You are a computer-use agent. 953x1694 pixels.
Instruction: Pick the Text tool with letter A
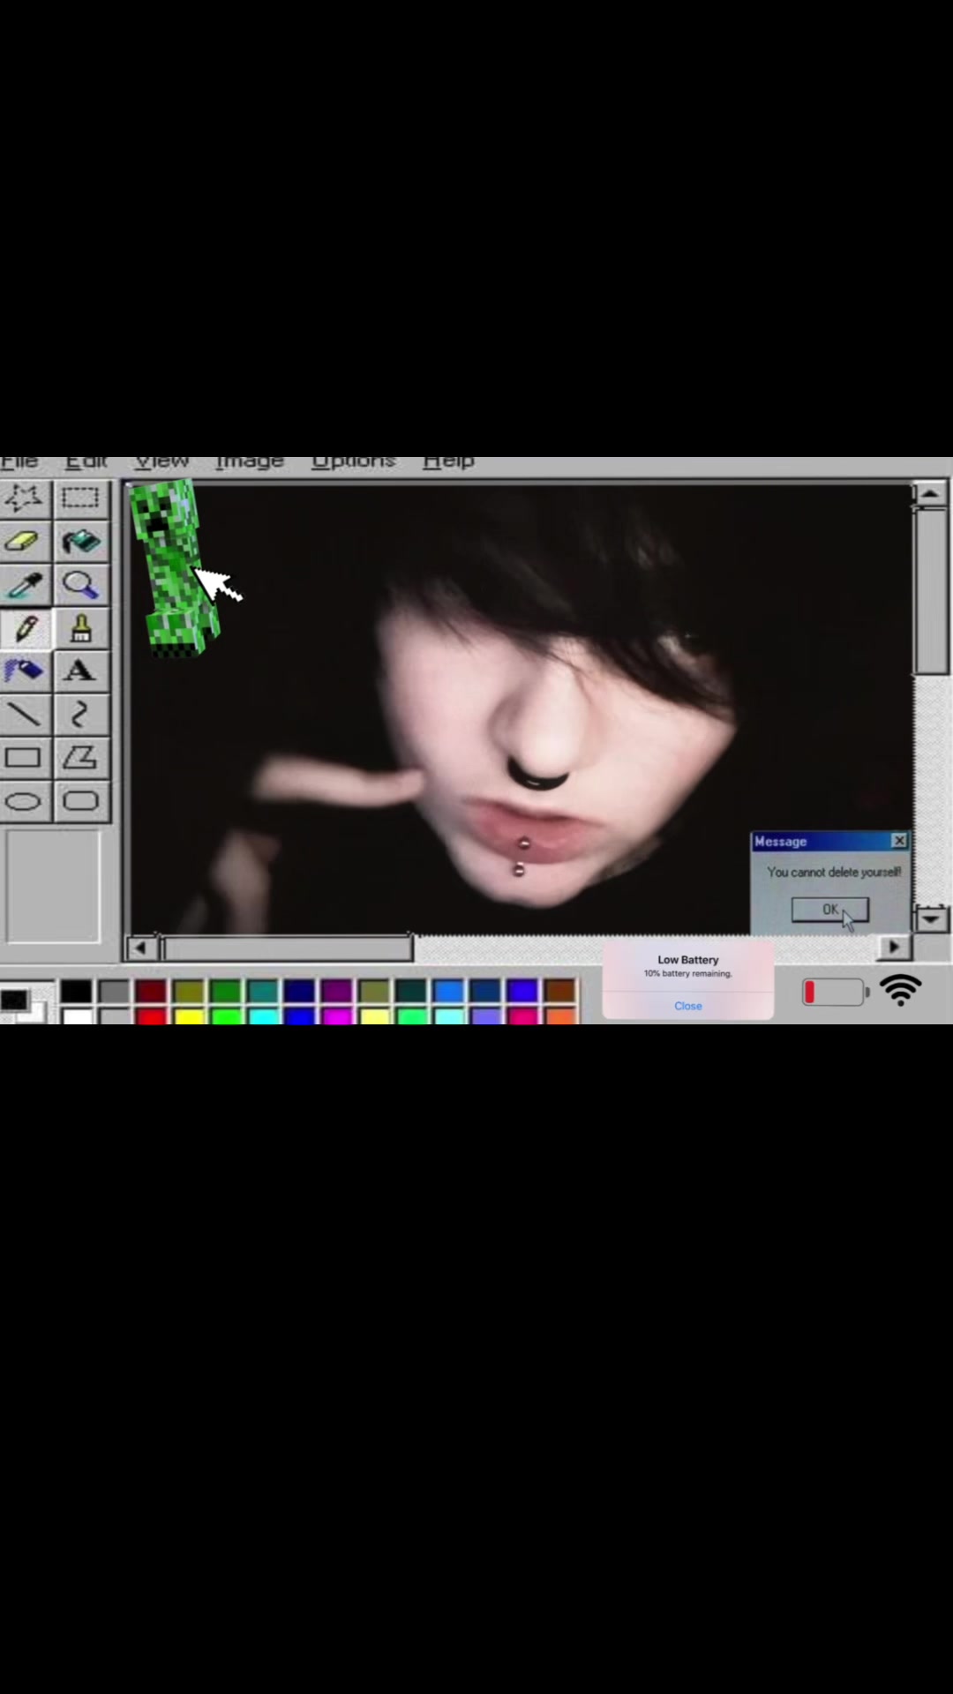80,671
